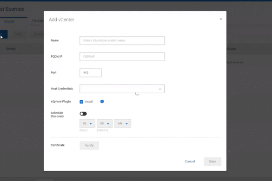This screenshot has height=181, width=272.
Task: Click the Verify certificate button
Action: 89,145
